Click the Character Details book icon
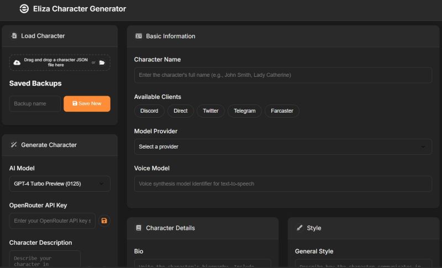The height and width of the screenshot is (268, 442). click(x=139, y=228)
